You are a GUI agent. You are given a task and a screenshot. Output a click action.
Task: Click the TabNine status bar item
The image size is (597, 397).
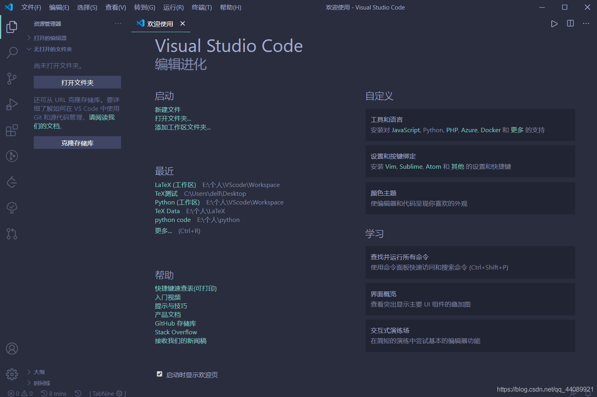(x=108, y=393)
